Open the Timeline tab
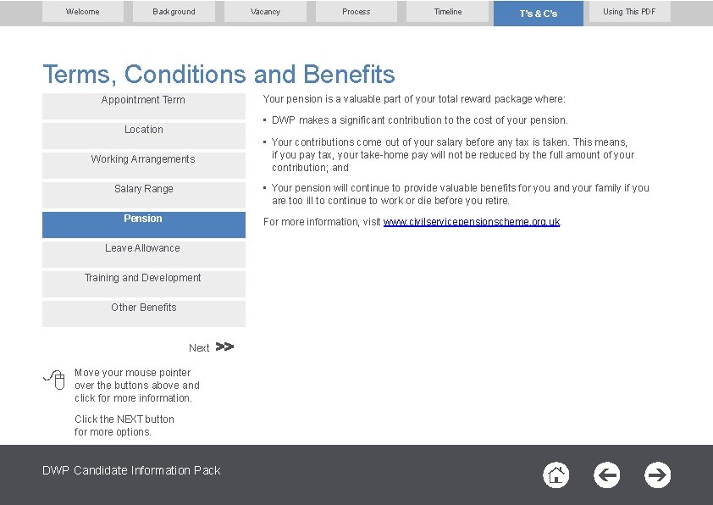This screenshot has width=713, height=505. tap(447, 12)
